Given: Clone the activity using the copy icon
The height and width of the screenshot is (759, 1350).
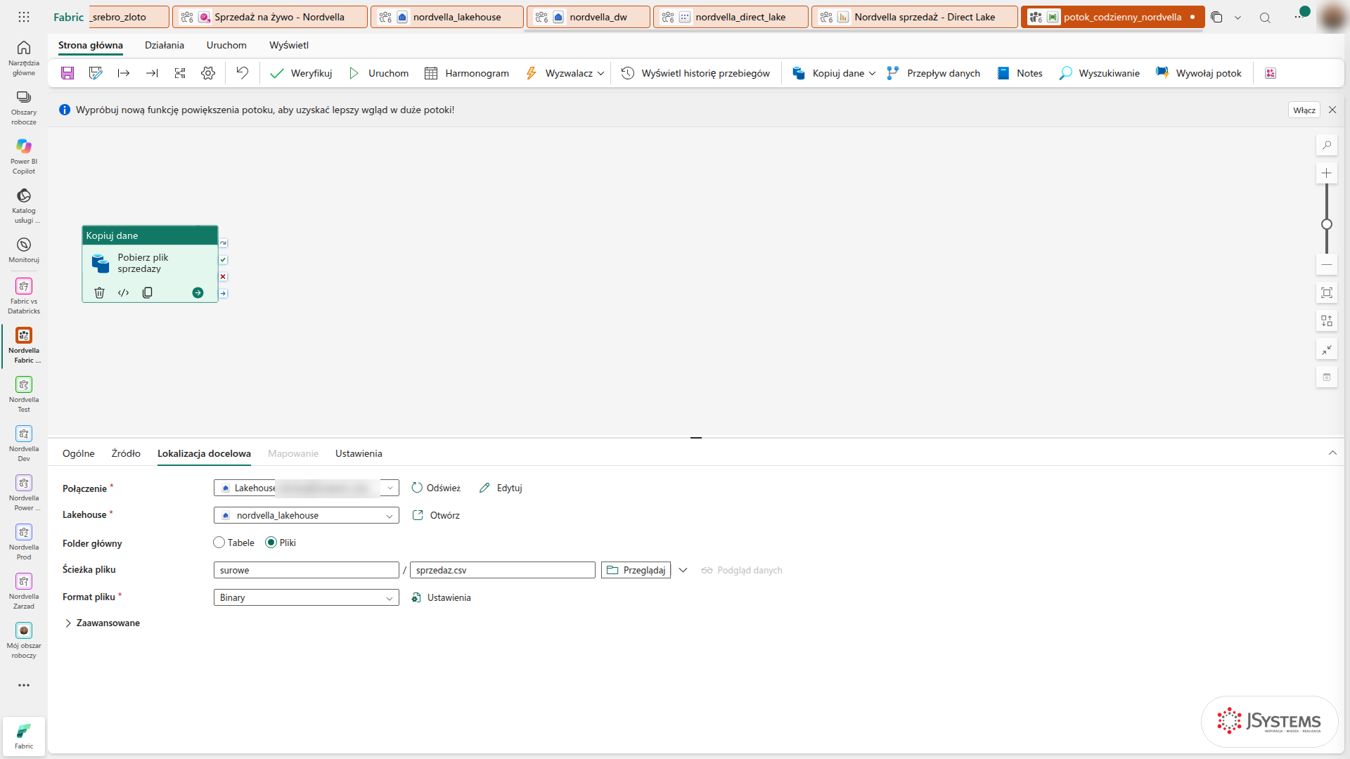Looking at the screenshot, I should (148, 292).
